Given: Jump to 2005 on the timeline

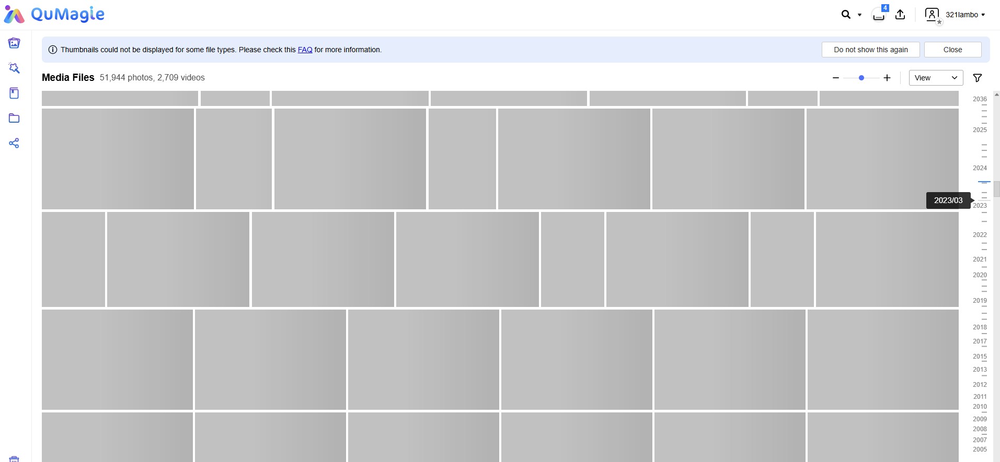Looking at the screenshot, I should pyautogui.click(x=980, y=449).
